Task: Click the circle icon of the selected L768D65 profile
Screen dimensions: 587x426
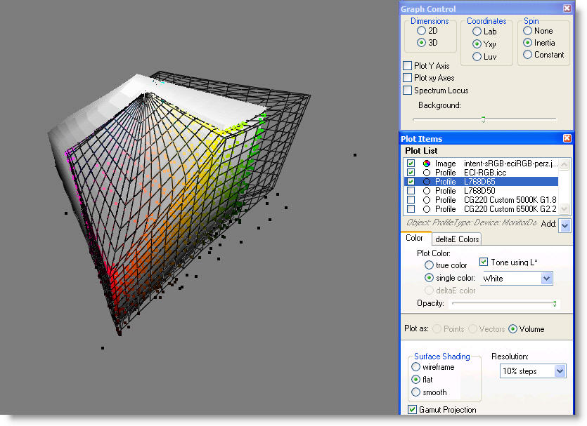Action: click(427, 182)
